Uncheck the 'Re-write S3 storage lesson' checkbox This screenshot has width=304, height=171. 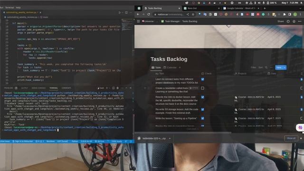(203, 110)
